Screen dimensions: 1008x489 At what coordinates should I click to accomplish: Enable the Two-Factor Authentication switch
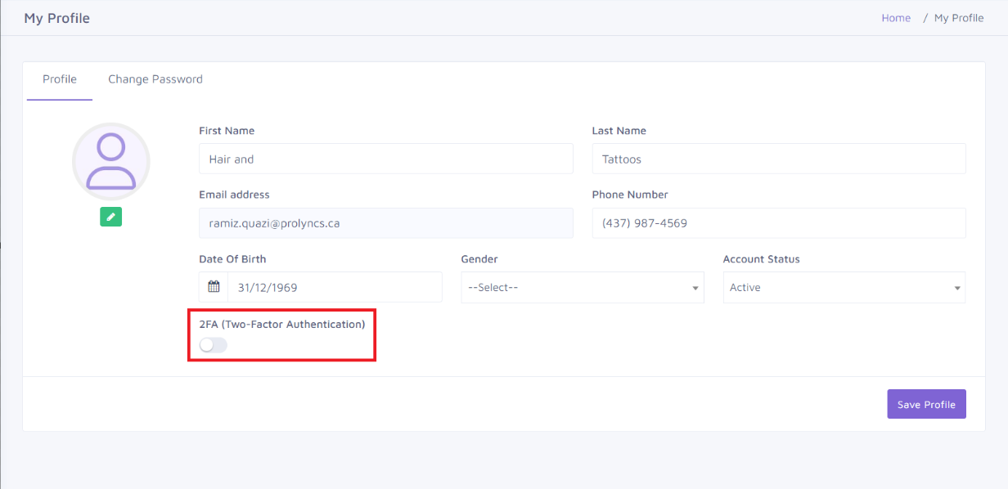point(214,345)
